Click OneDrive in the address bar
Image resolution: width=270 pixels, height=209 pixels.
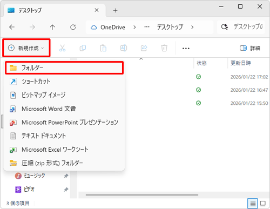point(113,27)
